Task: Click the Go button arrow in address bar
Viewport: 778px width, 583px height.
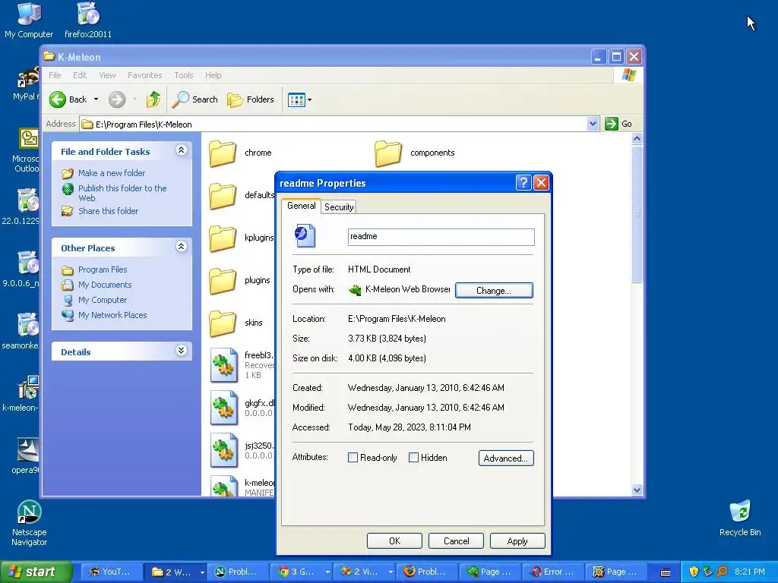Action: (x=612, y=124)
